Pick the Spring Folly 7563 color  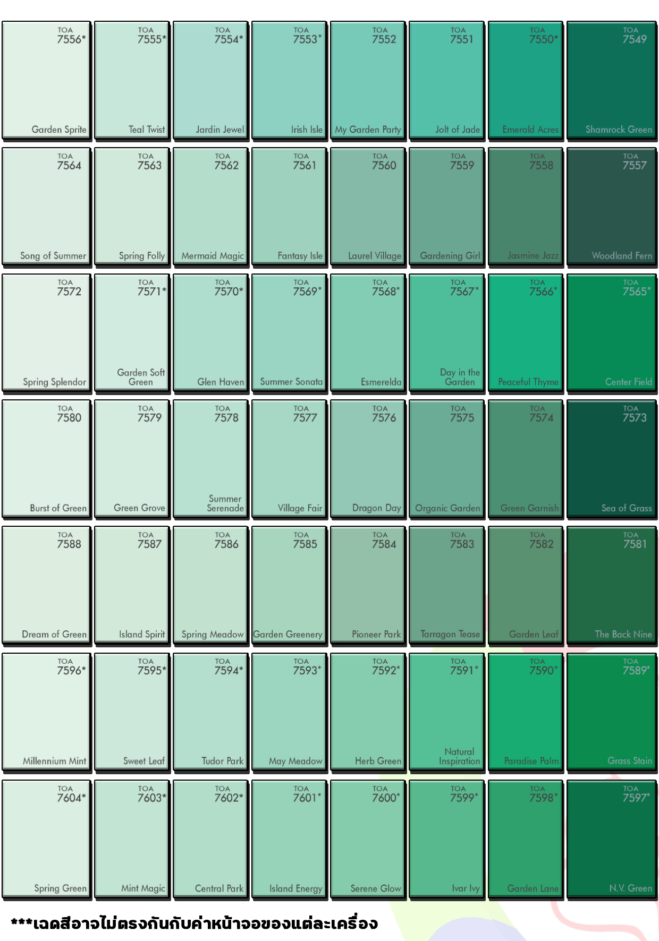tap(132, 207)
